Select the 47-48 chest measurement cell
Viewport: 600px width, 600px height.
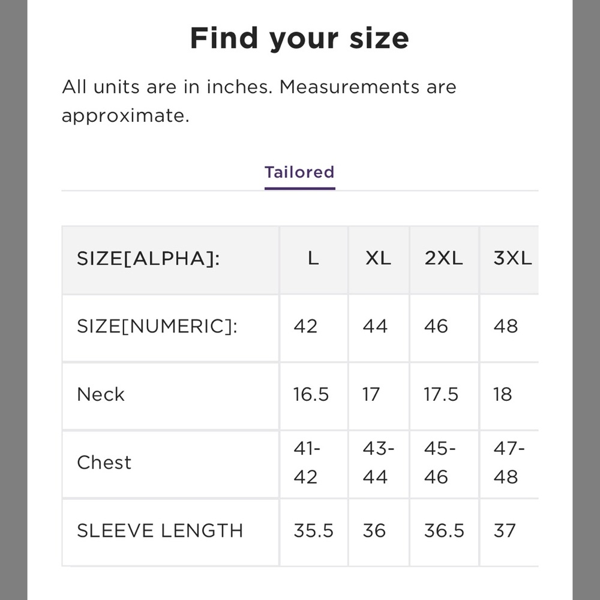tap(508, 463)
